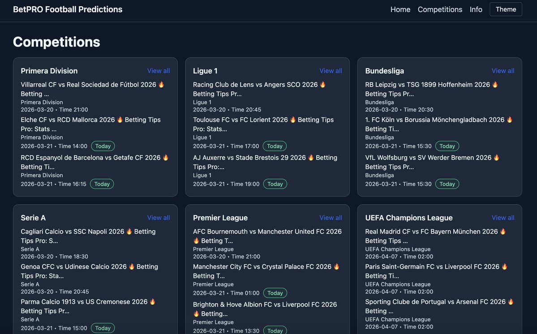Click fire icon in Cagliari vs Napoli title
The width and height of the screenshot is (537, 334).
[x=129, y=231]
